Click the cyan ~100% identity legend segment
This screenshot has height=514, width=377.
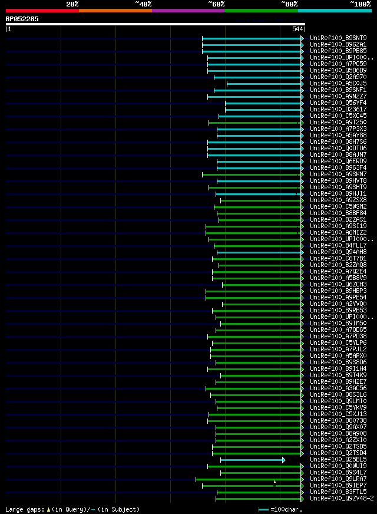coord(335,11)
